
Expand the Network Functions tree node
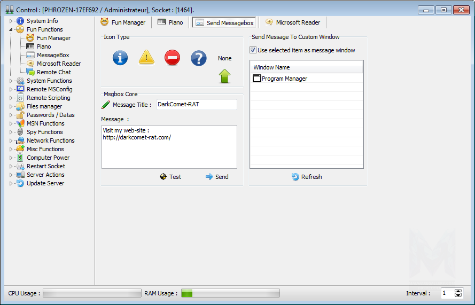pos(11,140)
